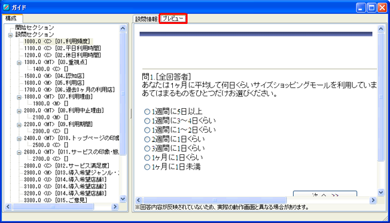Image resolution: width=390 pixels, height=223 pixels.
Task: Select tree item 1100.0 [Q2.平日利用時間]
Action: coord(62,48)
